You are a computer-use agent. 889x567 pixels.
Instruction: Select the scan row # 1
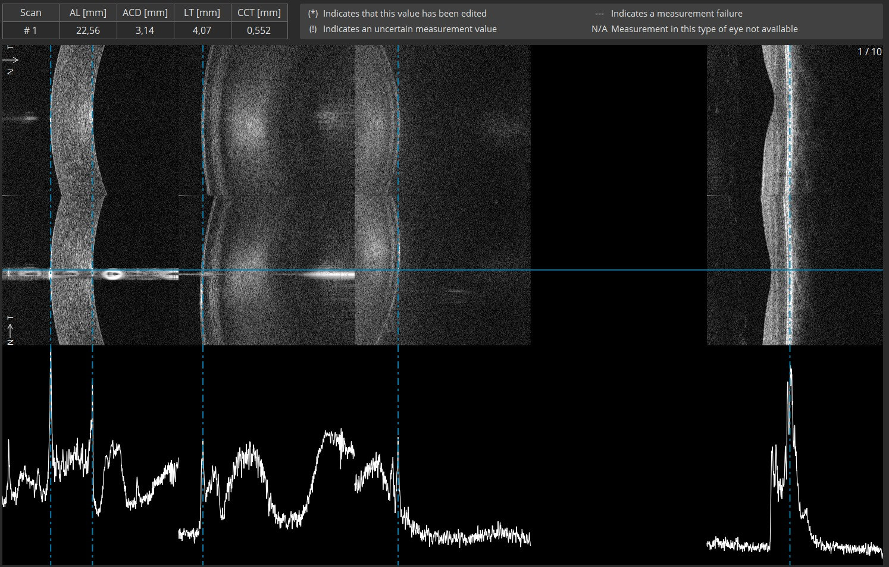[30, 29]
